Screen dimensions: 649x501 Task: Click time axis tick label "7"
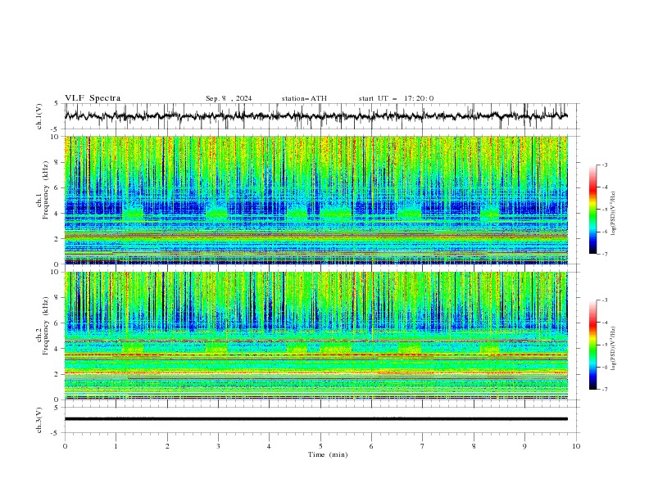422,446
